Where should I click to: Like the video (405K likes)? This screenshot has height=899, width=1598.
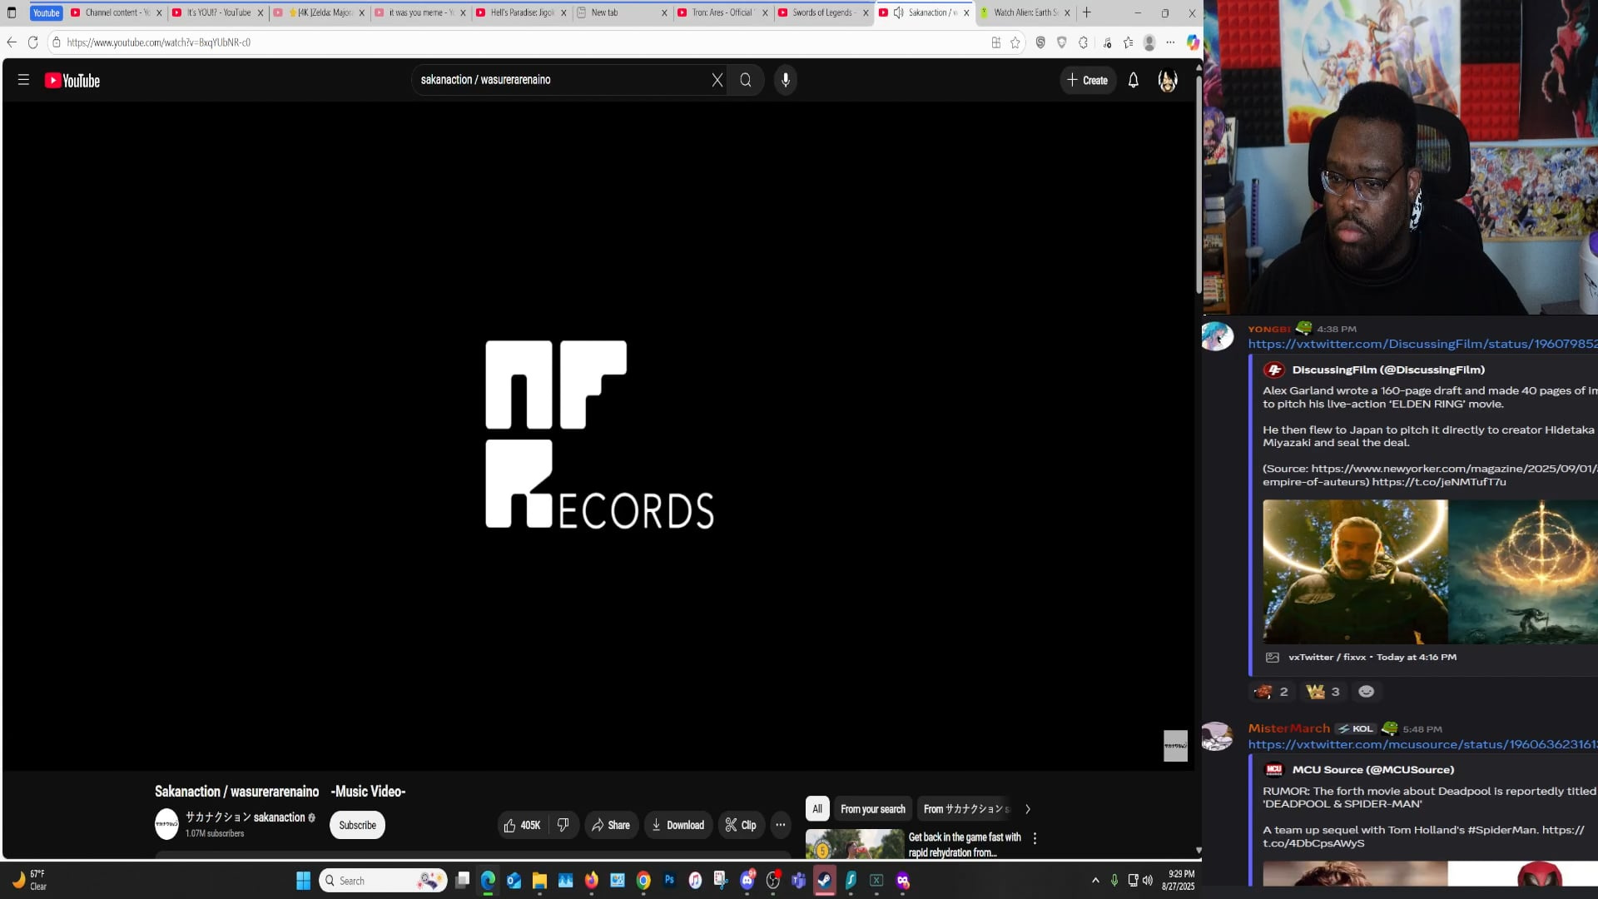click(x=523, y=825)
